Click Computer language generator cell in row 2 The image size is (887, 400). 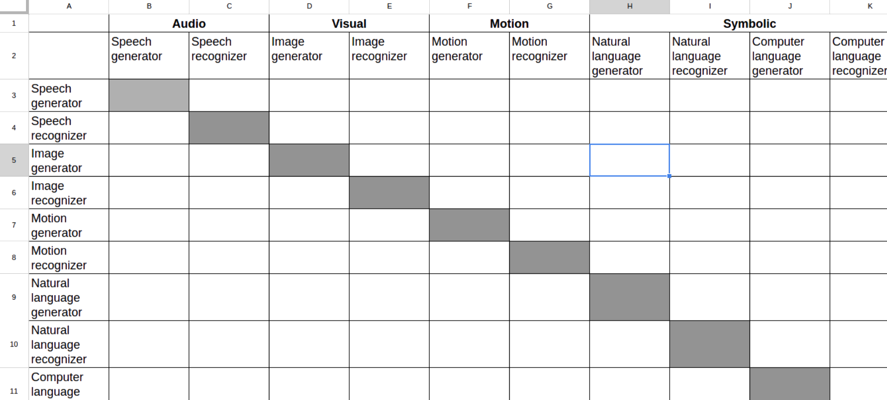pos(789,55)
